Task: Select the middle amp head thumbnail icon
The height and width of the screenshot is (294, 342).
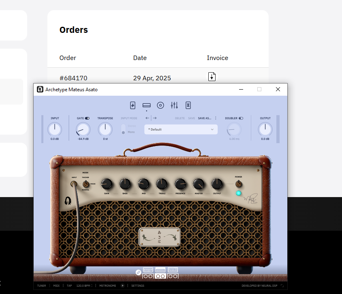Action: (x=160, y=270)
